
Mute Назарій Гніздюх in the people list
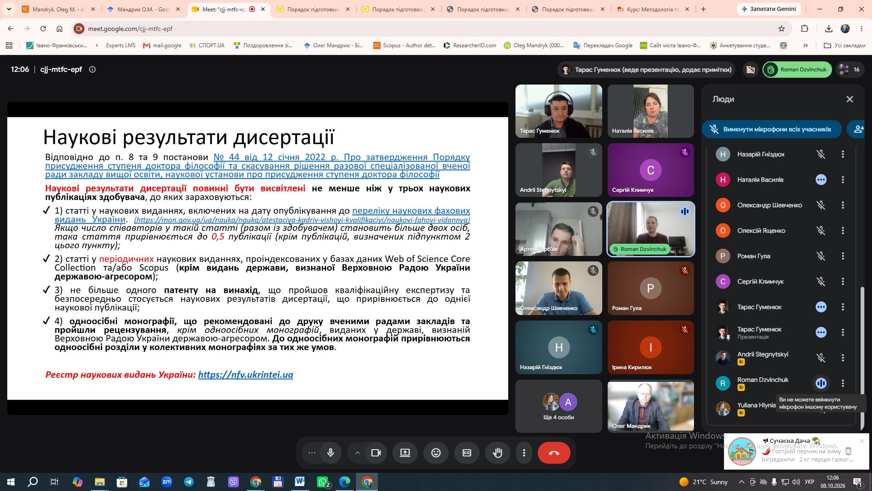coord(821,154)
